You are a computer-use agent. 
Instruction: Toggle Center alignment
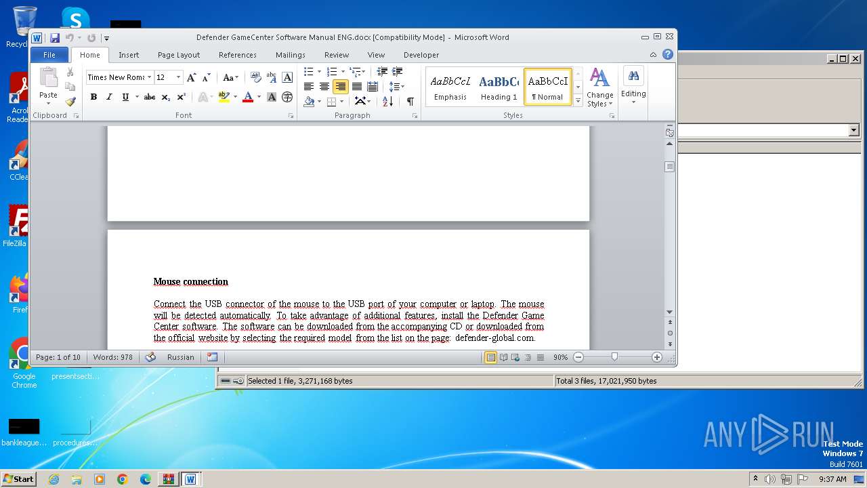pyautogui.click(x=324, y=86)
